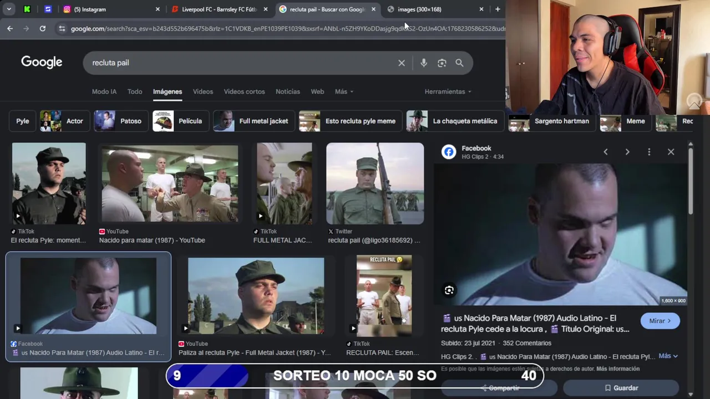710x399 pixels.
Task: Show previous image in preview panel
Action: 606,152
